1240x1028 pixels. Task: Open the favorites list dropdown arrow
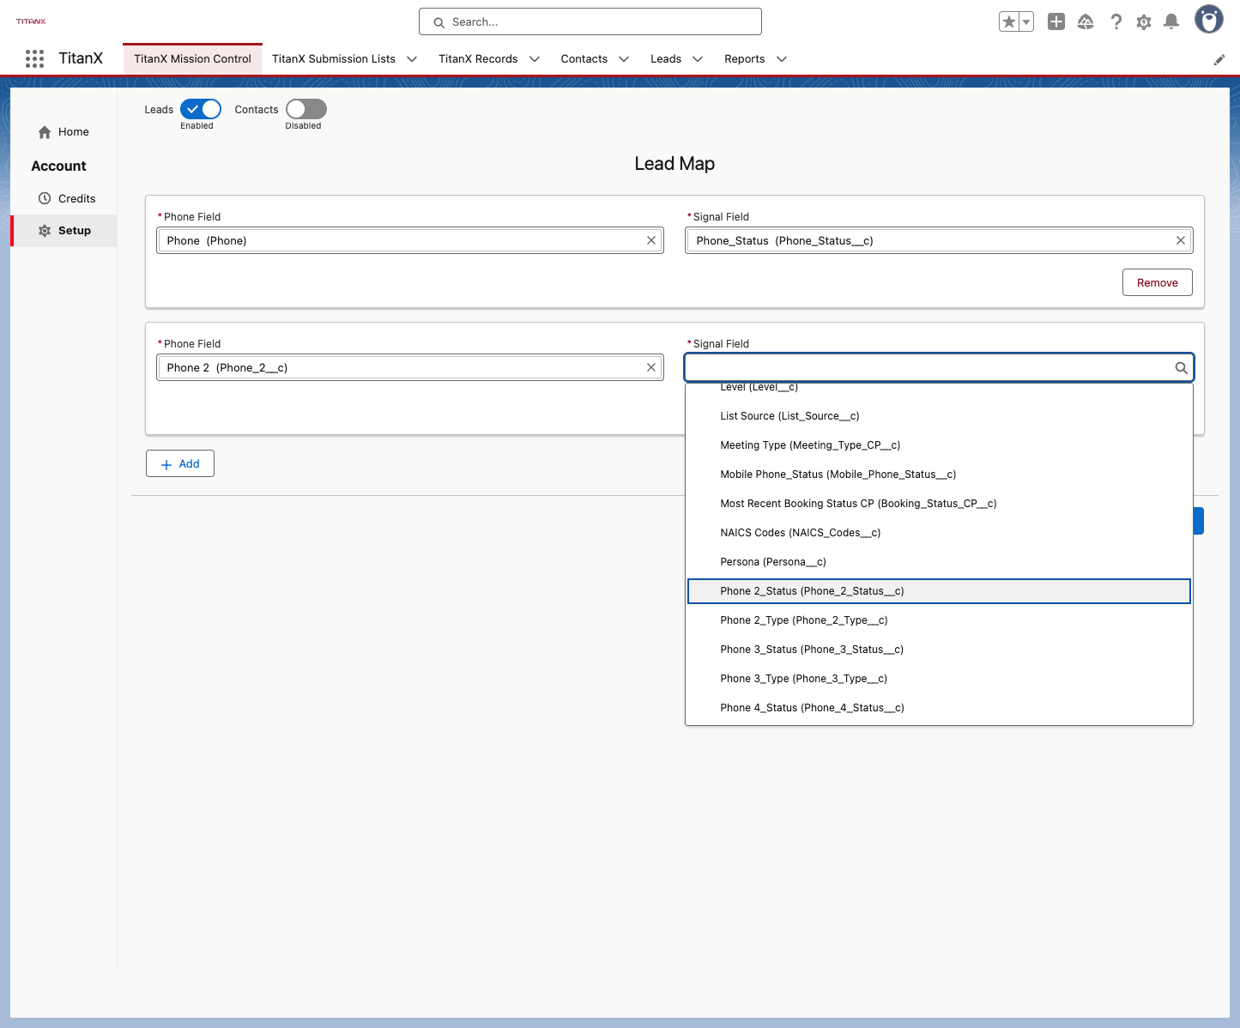point(1026,21)
